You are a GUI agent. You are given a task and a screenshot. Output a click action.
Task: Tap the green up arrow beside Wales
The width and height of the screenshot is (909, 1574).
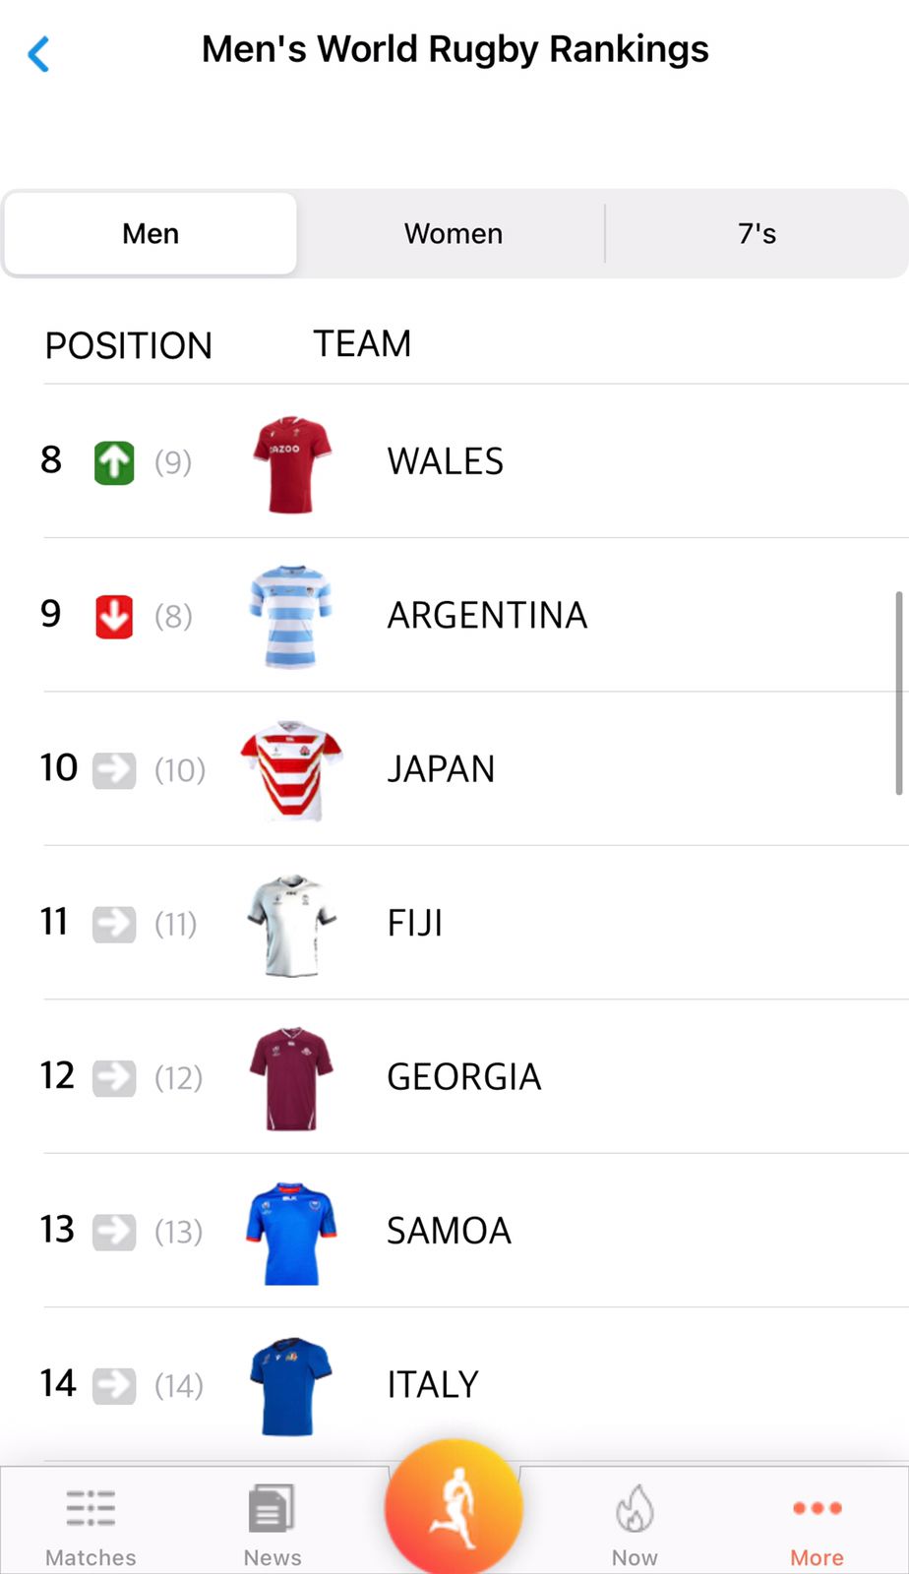click(x=114, y=462)
